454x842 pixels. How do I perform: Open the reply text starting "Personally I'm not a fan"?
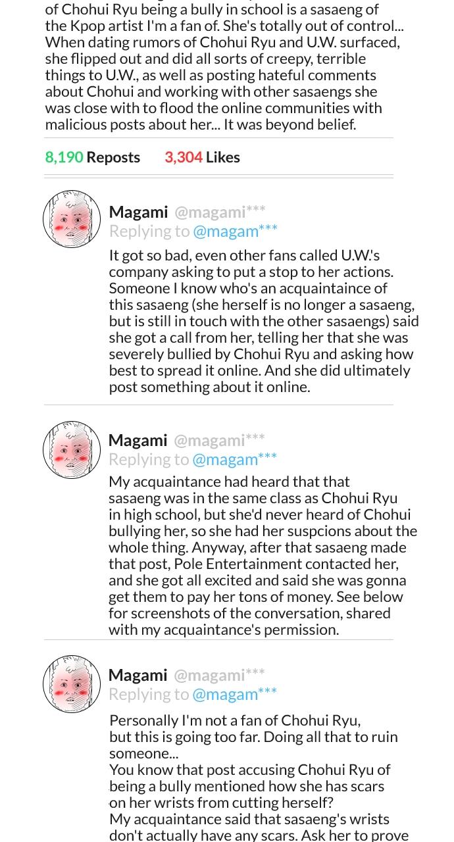coord(257,778)
